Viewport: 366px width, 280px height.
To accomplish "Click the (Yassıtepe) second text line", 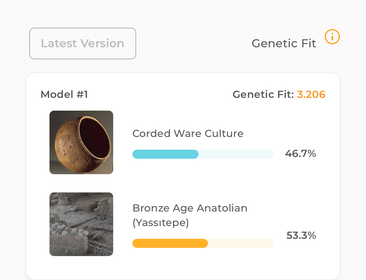I will coord(161,223).
